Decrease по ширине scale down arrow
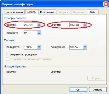 [85, 48]
